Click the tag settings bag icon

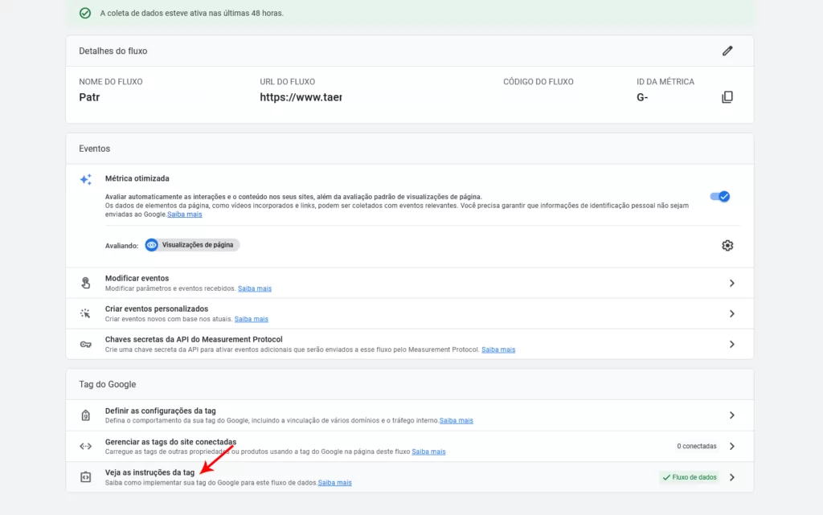(85, 415)
